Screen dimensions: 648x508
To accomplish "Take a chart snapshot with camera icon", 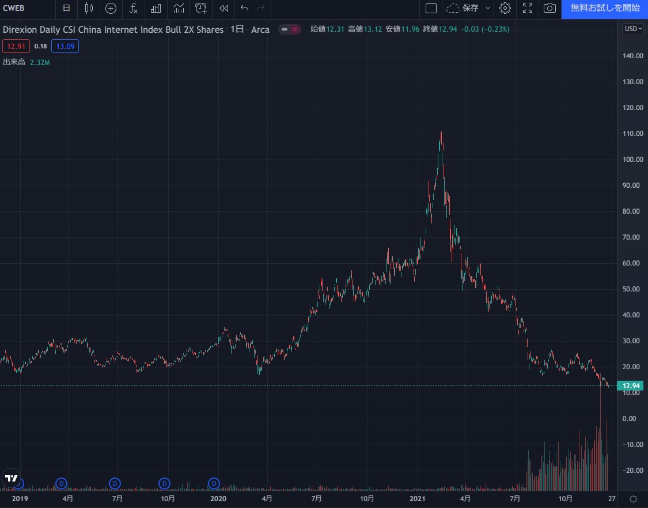I will point(550,8).
